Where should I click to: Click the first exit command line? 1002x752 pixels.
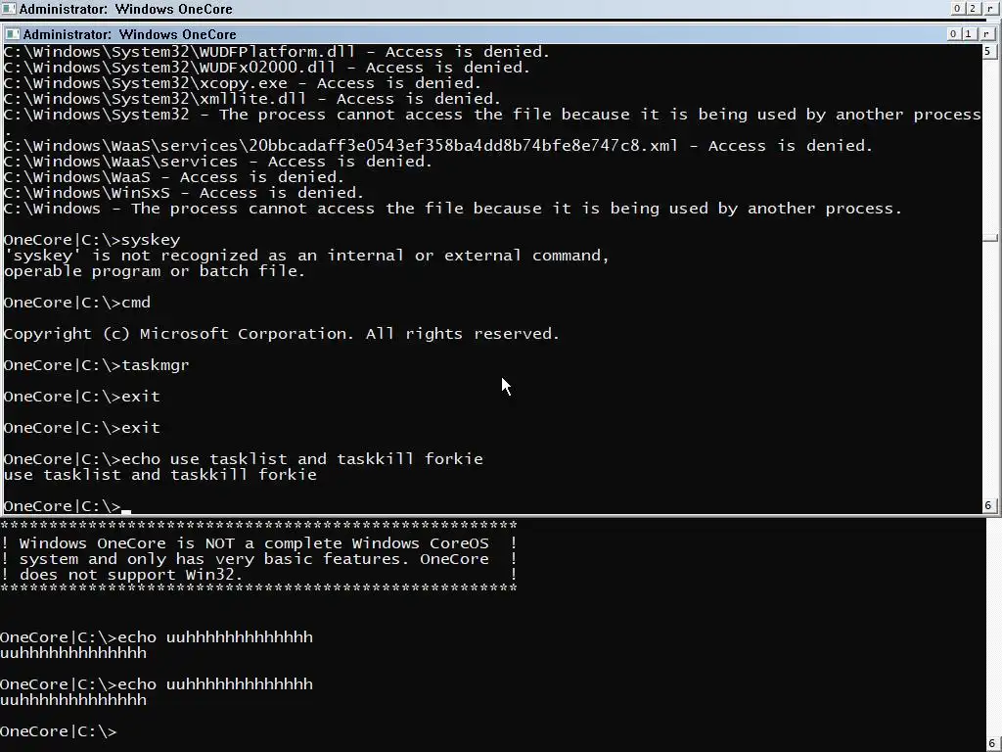coord(82,397)
